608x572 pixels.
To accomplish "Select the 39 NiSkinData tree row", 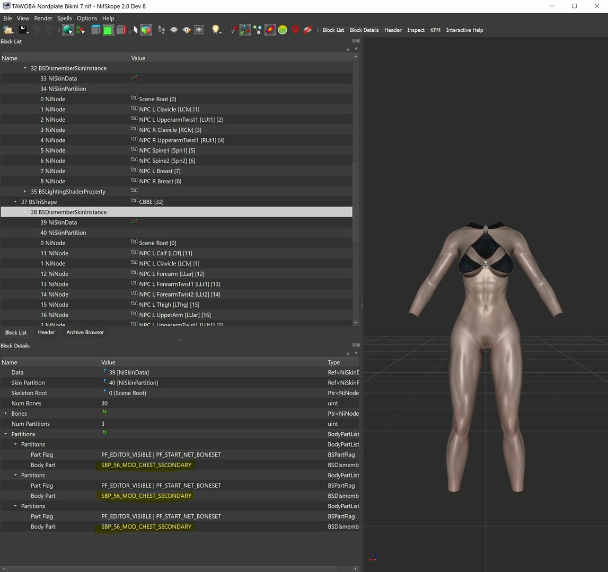I will point(177,222).
